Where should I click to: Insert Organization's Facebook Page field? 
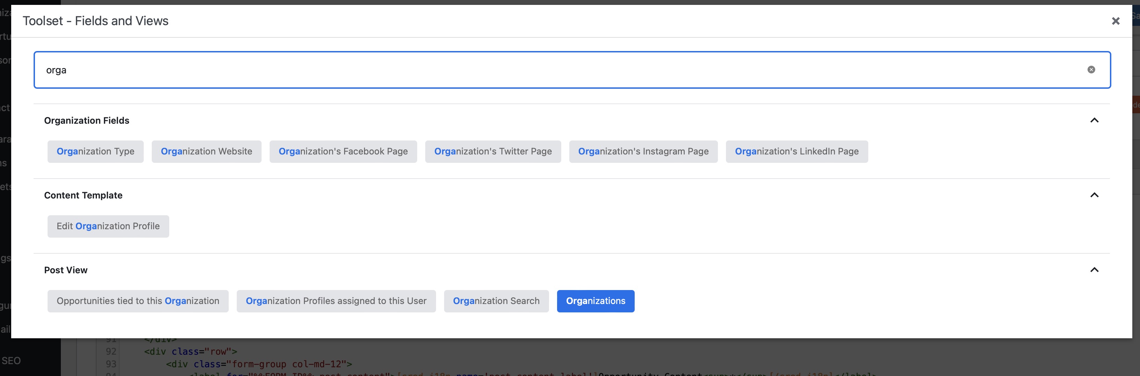pyautogui.click(x=343, y=151)
